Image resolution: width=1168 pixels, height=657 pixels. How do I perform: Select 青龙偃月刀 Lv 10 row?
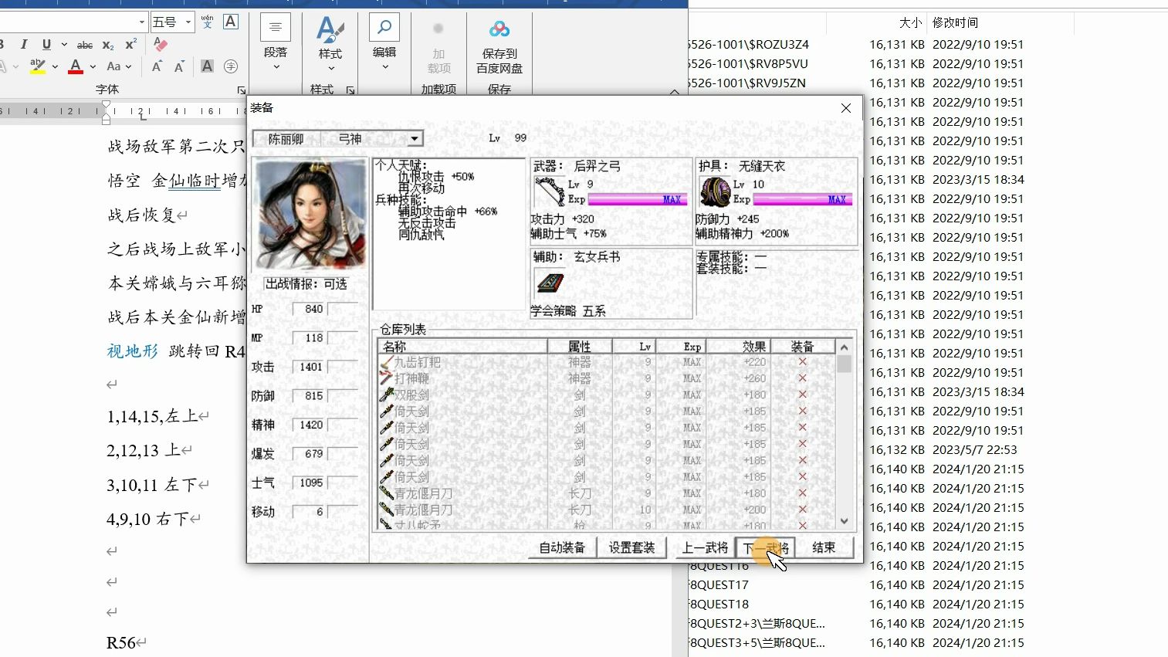[x=606, y=510]
